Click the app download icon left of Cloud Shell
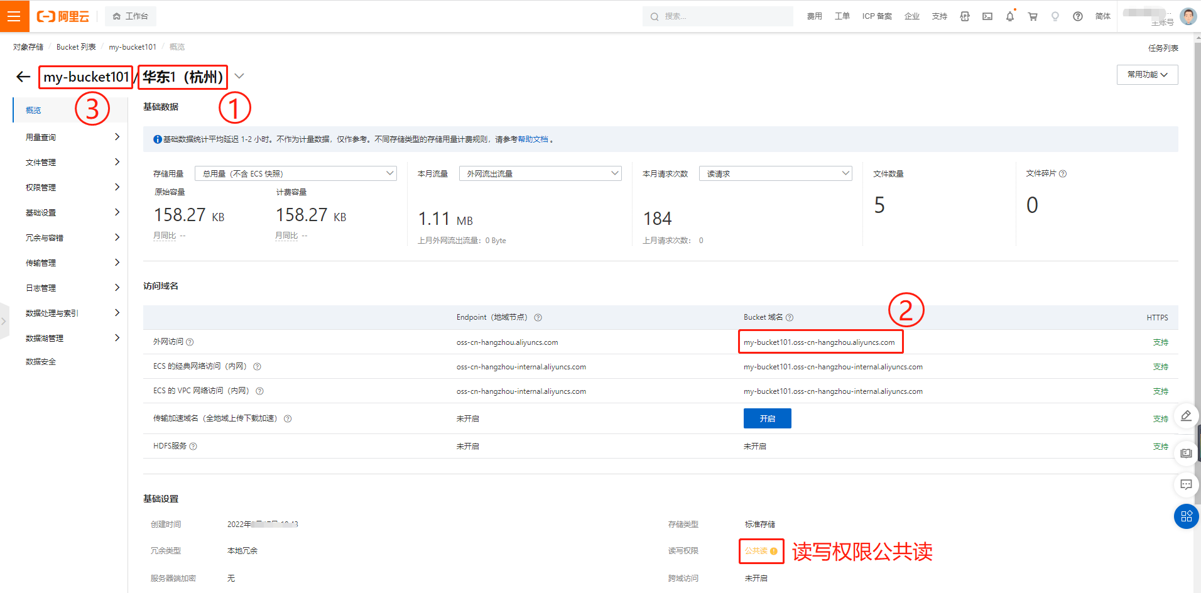Image resolution: width=1201 pixels, height=593 pixels. [x=965, y=16]
